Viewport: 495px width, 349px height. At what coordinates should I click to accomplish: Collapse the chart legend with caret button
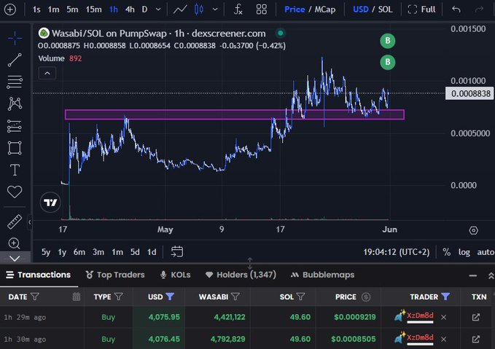(47, 73)
